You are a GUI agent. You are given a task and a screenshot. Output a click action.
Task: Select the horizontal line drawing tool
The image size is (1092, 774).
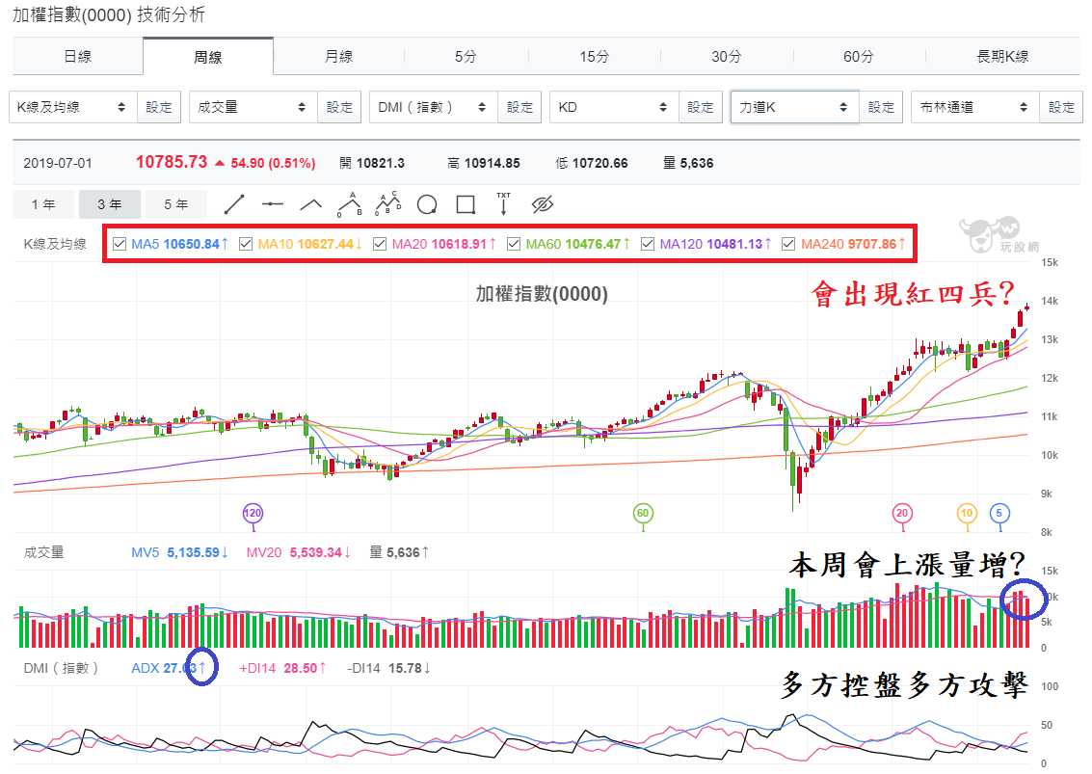point(273,204)
